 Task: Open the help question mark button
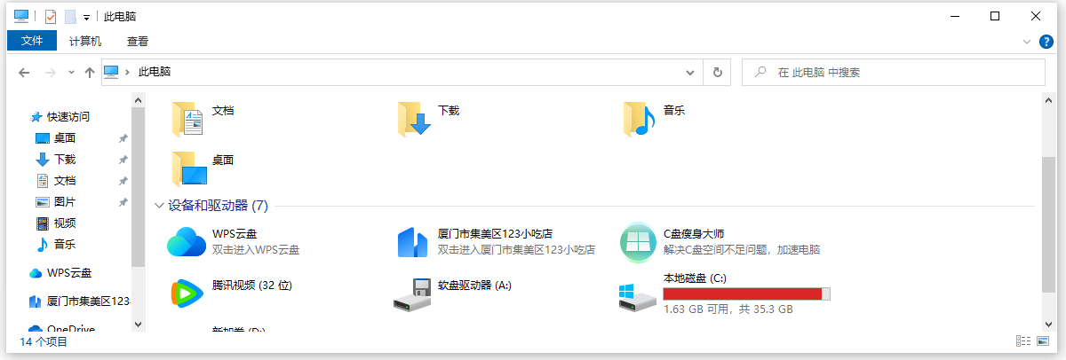[1047, 41]
